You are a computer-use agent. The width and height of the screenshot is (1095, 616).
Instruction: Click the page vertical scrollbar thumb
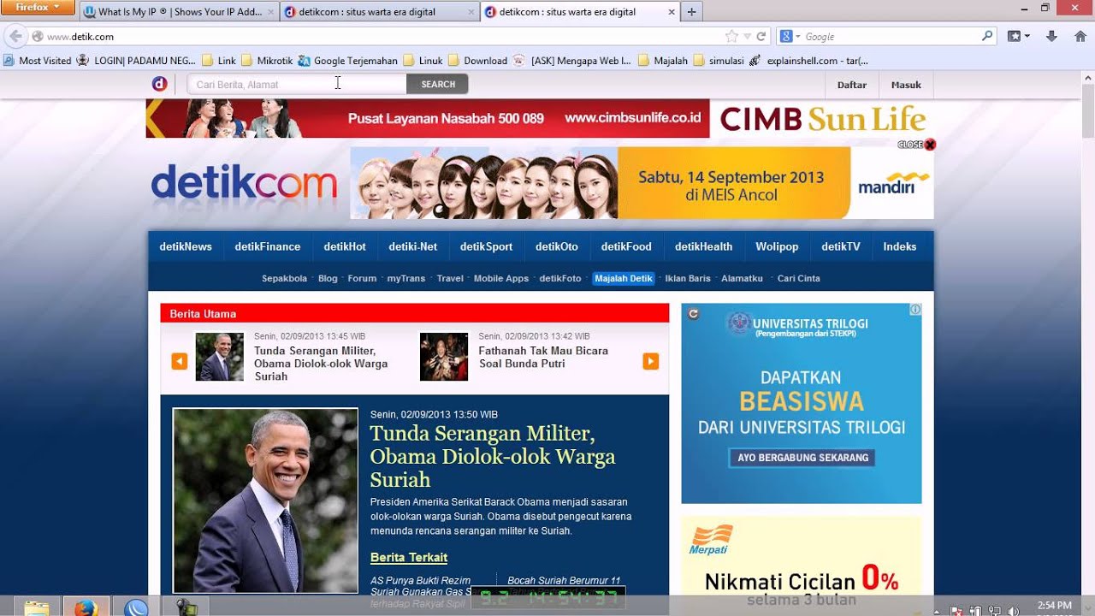tap(1088, 110)
